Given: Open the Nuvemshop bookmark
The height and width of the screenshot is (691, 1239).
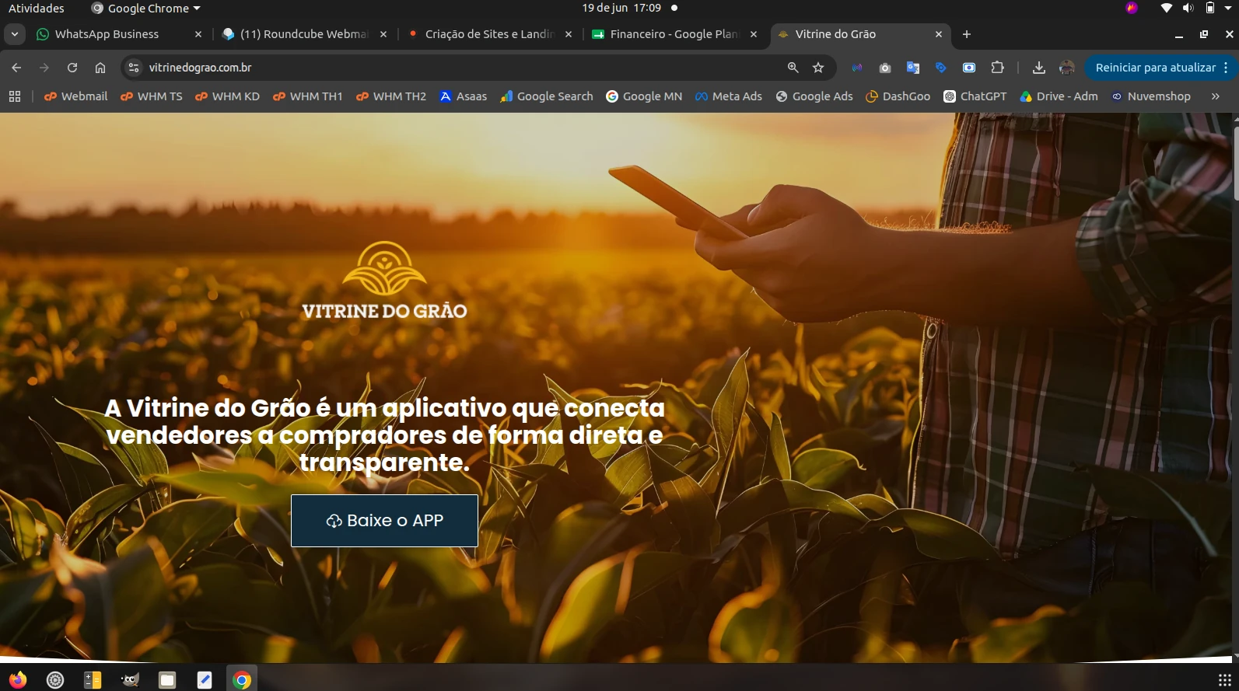Looking at the screenshot, I should click(x=1151, y=96).
